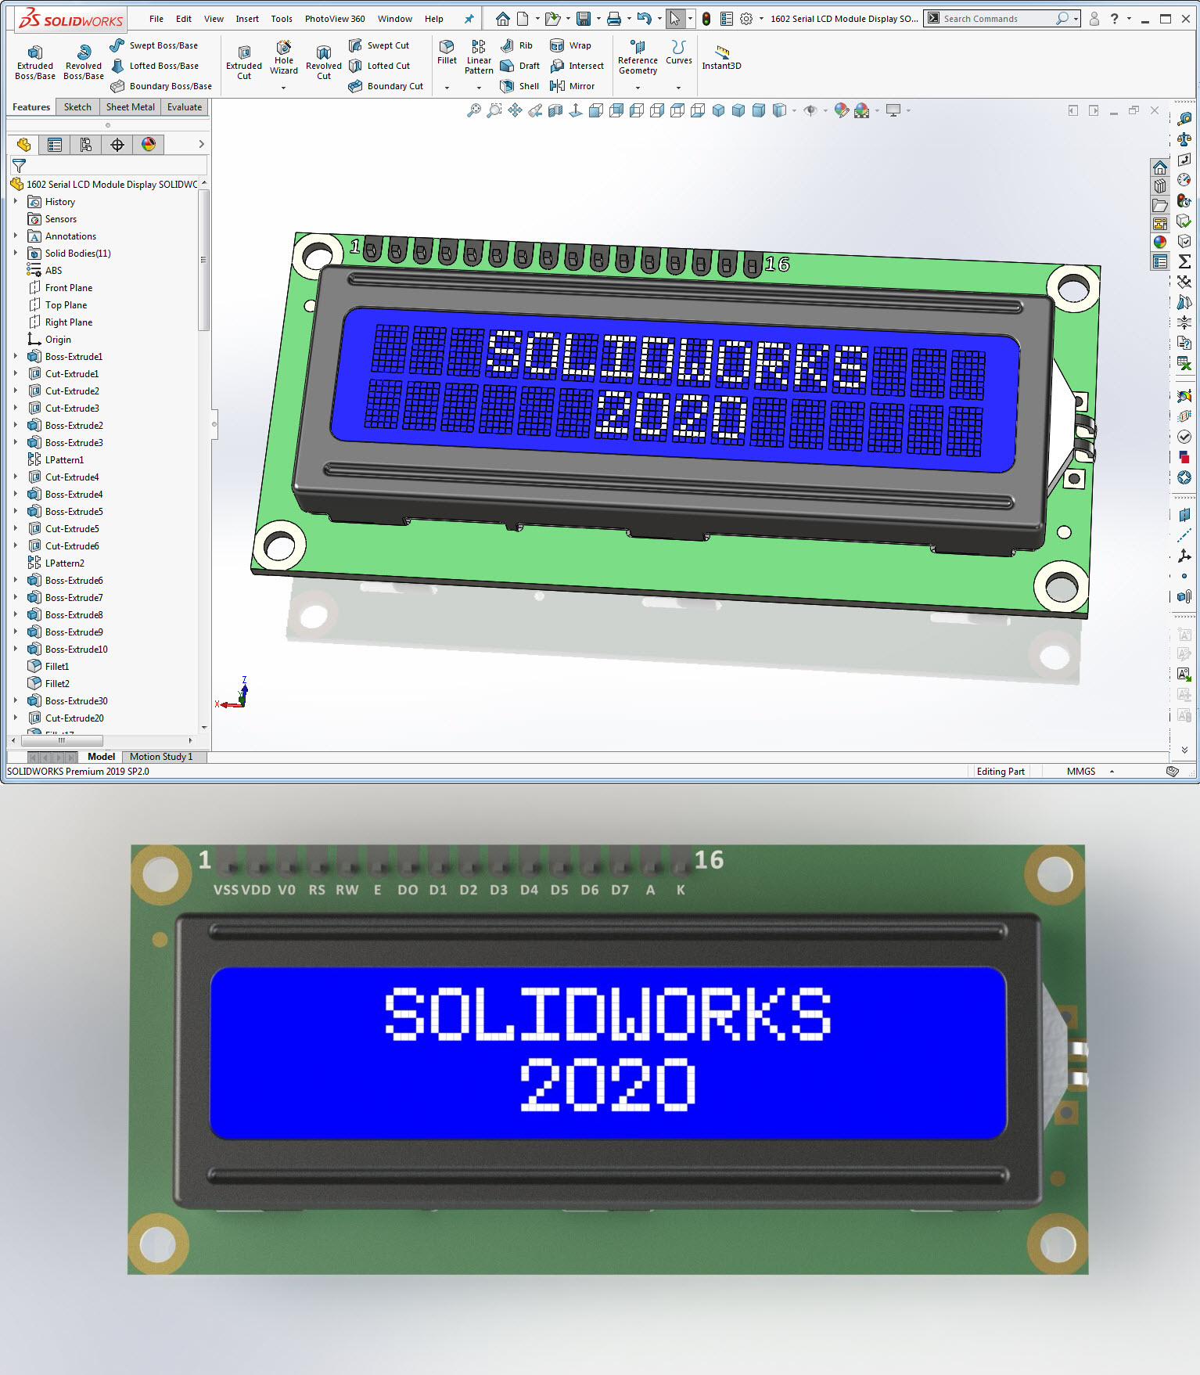
Task: Open the DisplayManager tab icon
Action: coord(149,144)
